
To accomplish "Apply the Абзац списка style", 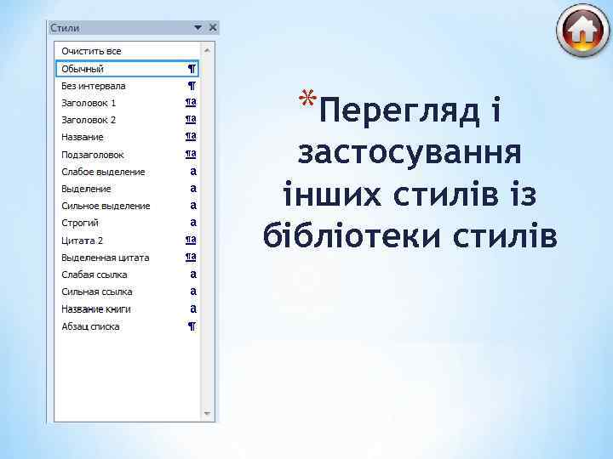I will pos(128,326).
